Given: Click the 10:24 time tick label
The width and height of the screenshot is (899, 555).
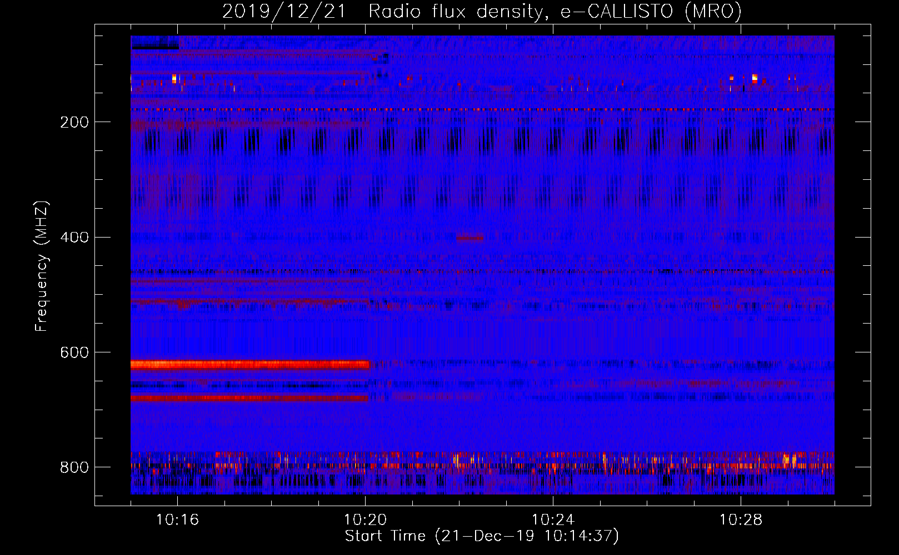Looking at the screenshot, I should point(553,520).
